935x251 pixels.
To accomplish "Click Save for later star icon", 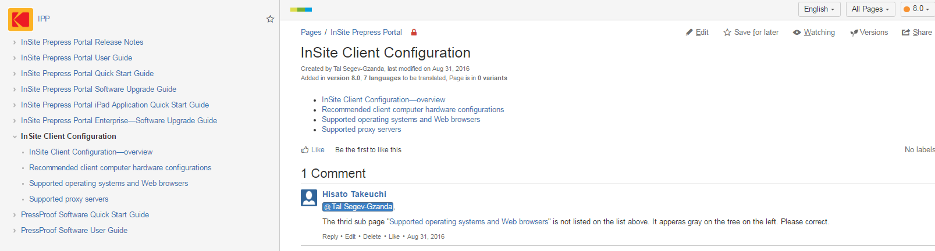I will 727,33.
